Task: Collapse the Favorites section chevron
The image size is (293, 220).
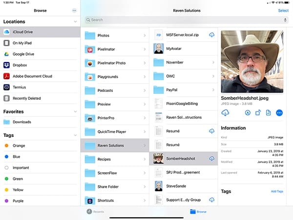Action: tap(75, 111)
